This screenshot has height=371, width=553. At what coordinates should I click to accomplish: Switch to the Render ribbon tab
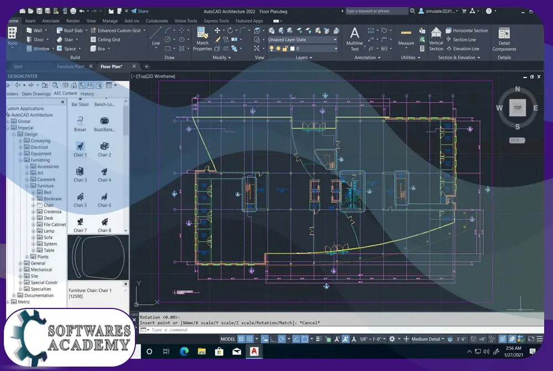73,21
